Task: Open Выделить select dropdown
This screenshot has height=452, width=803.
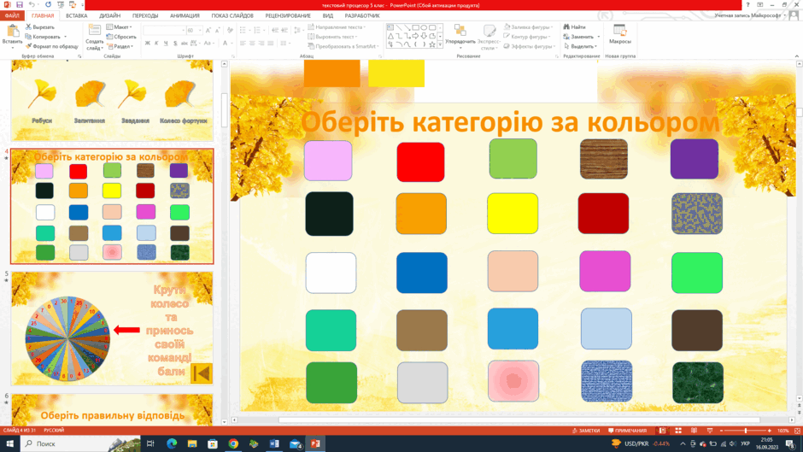Action: (x=580, y=46)
